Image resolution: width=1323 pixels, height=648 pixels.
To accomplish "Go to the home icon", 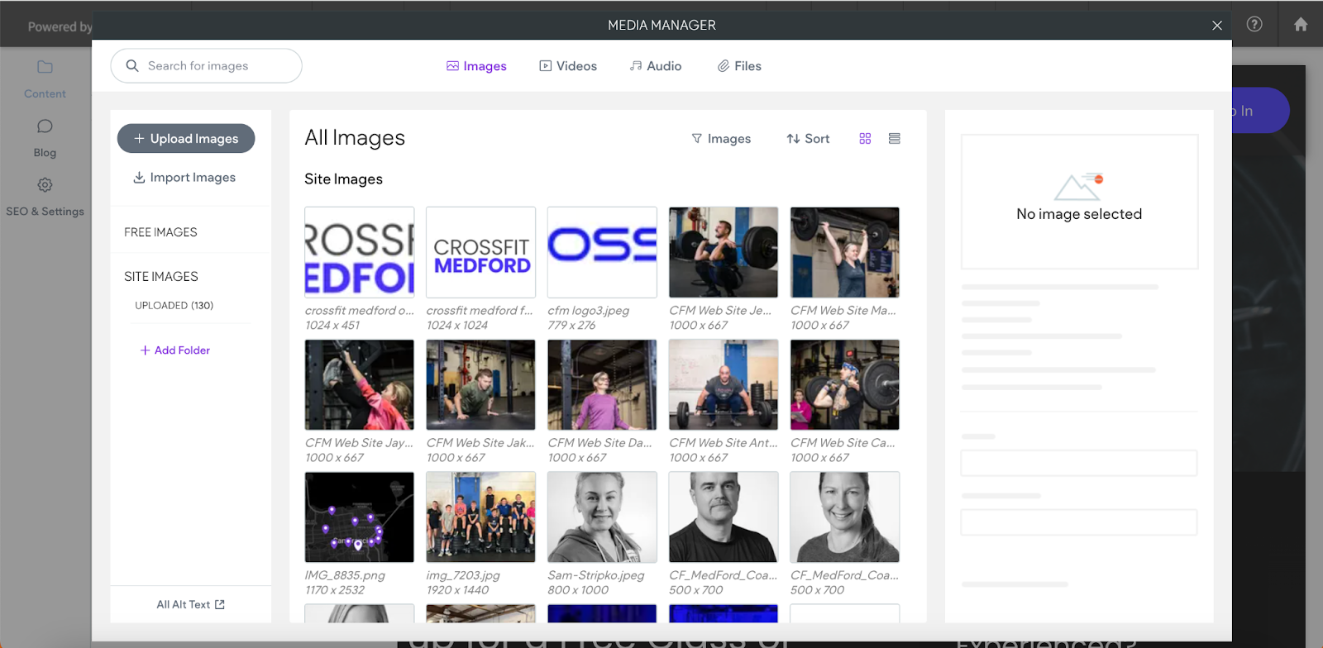I will pos(1301,24).
